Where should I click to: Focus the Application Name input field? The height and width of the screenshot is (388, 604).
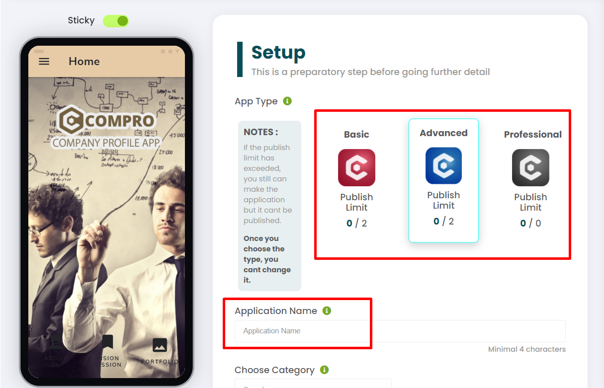click(x=400, y=331)
